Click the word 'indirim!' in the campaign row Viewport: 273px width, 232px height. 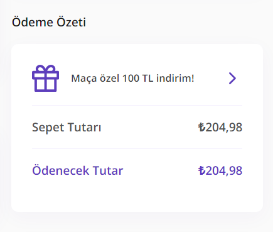175,78
